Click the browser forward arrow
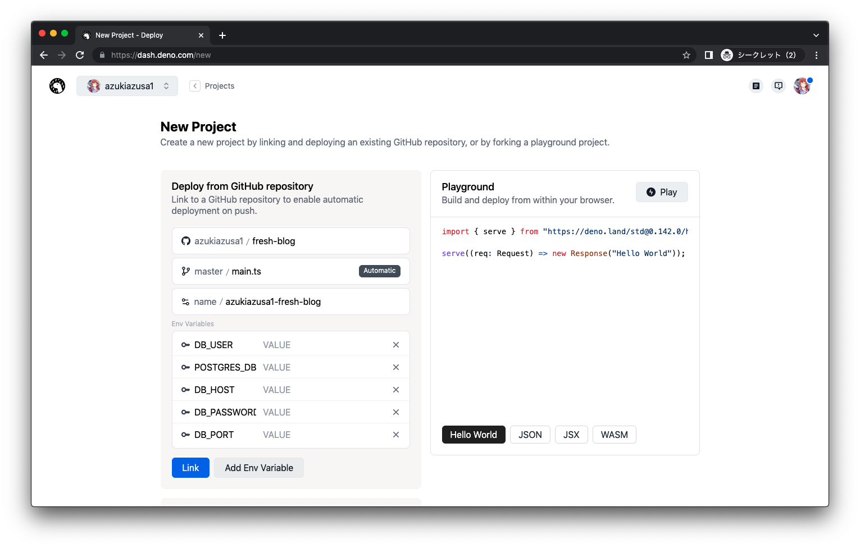 pyautogui.click(x=62, y=55)
